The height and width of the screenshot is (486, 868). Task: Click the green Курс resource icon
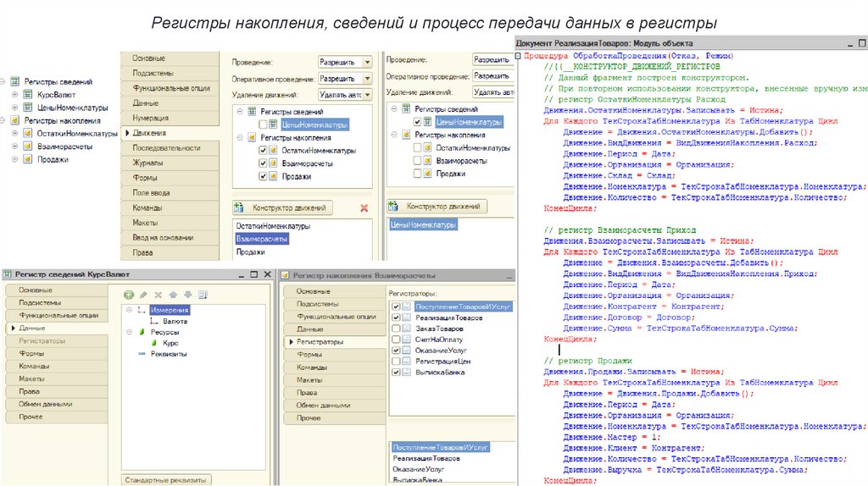pos(153,344)
